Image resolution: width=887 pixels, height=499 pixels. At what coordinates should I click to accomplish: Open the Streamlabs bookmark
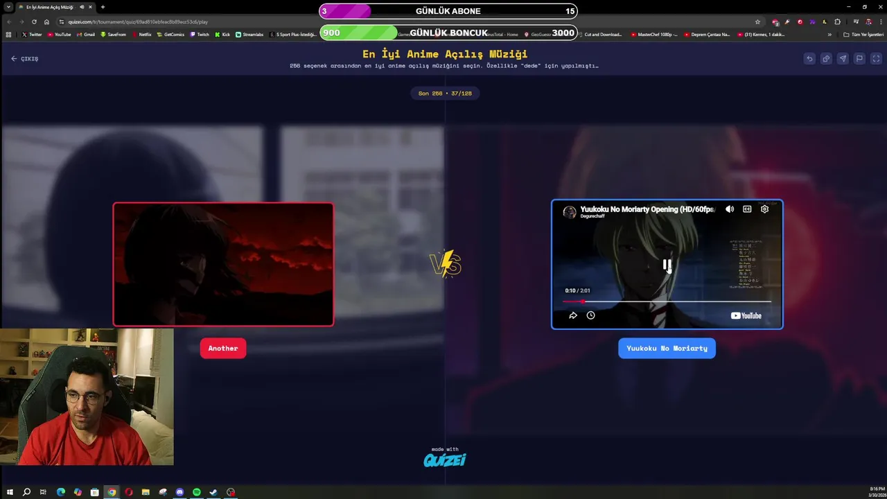[x=249, y=34]
